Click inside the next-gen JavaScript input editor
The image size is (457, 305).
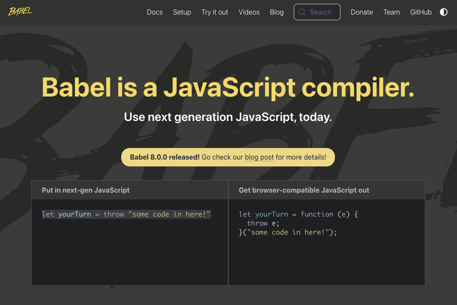(130, 242)
